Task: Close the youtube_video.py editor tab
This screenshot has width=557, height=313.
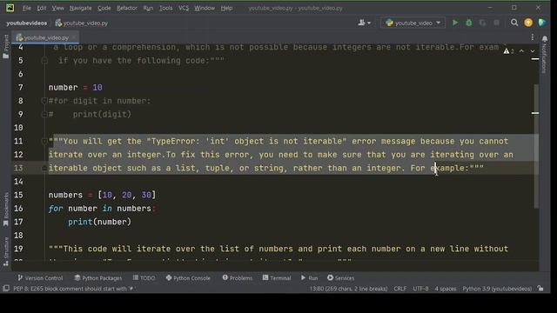Action: 74,37
